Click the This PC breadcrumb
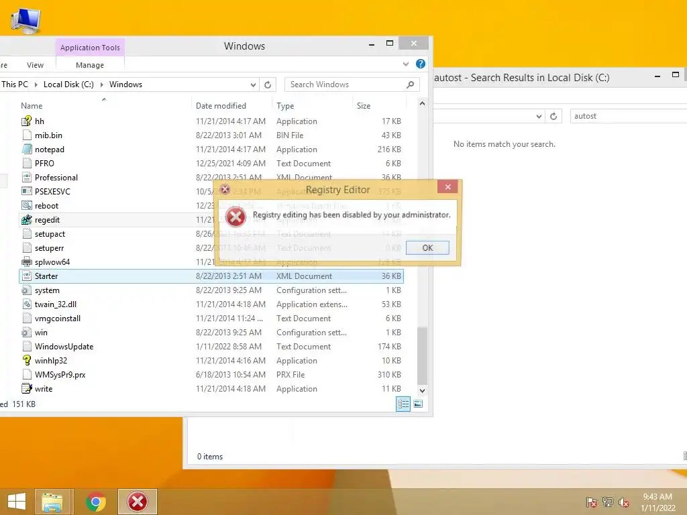This screenshot has width=687, height=515. pyautogui.click(x=15, y=84)
